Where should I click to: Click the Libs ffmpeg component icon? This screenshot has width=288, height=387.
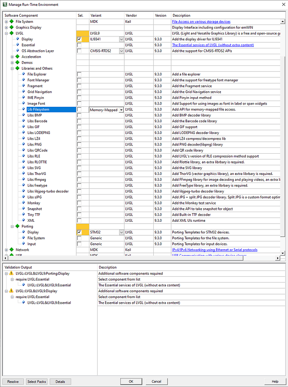pos(24,180)
